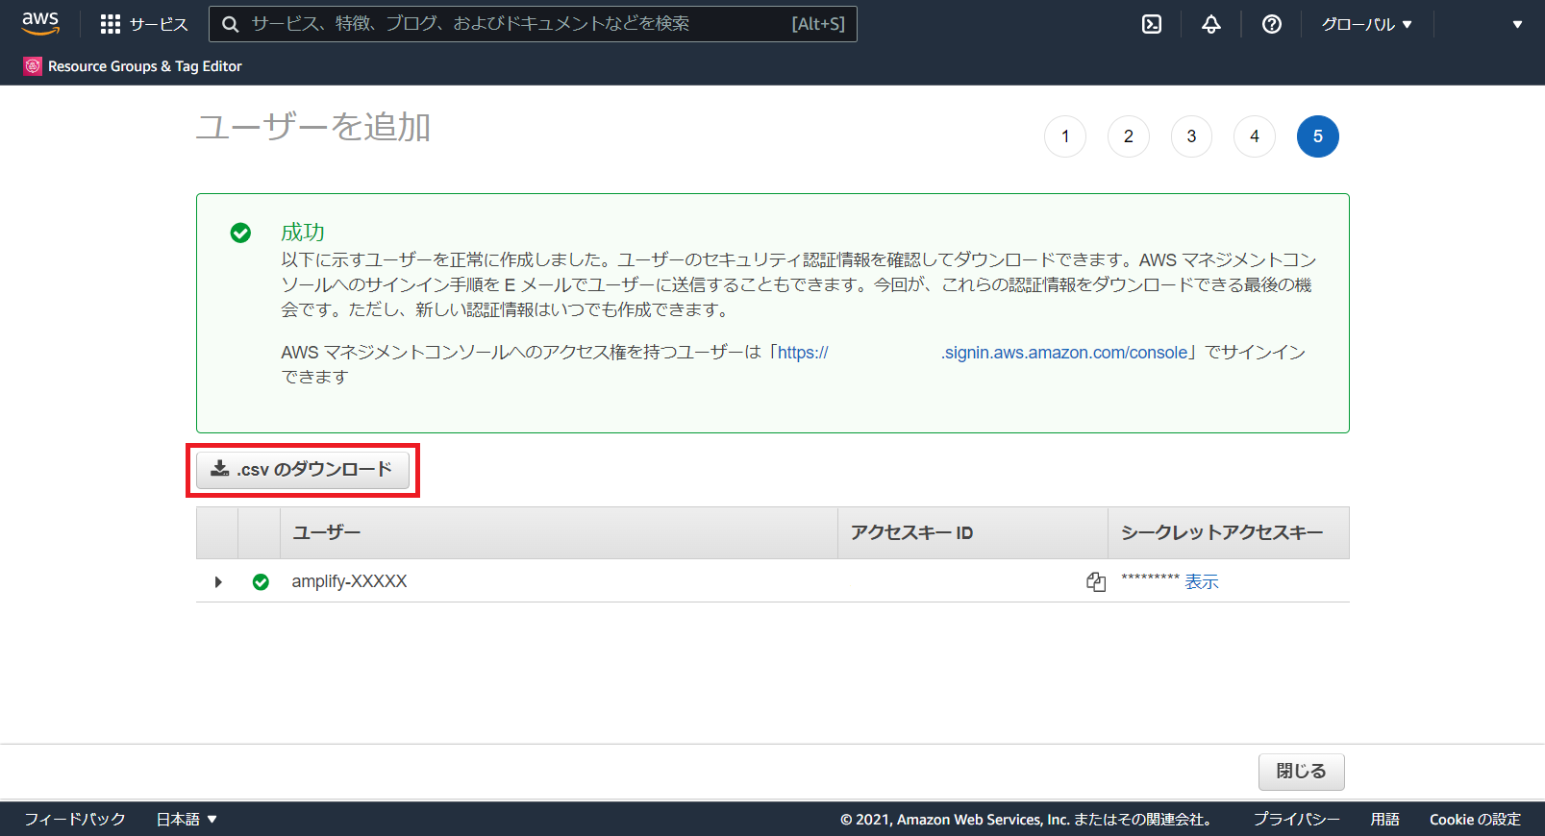Open the notifications bell

1210,24
